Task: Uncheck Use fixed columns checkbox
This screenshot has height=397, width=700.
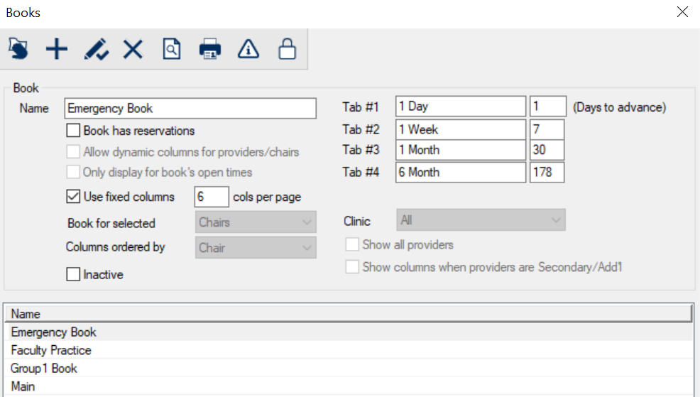Action: (x=73, y=197)
